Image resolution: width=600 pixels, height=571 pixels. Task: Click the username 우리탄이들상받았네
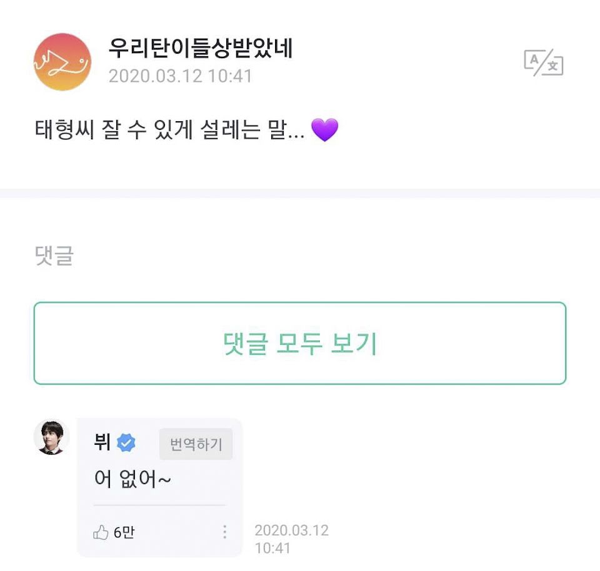coord(200,48)
